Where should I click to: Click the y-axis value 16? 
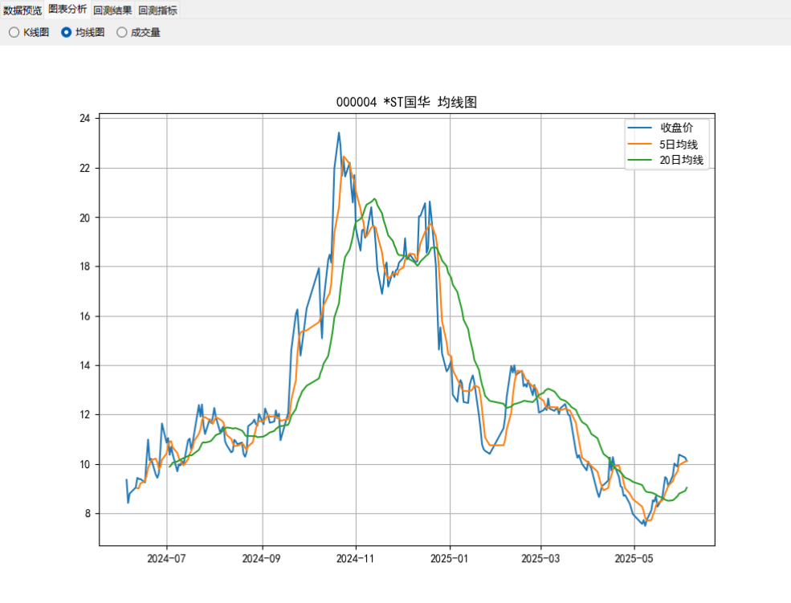click(x=85, y=316)
